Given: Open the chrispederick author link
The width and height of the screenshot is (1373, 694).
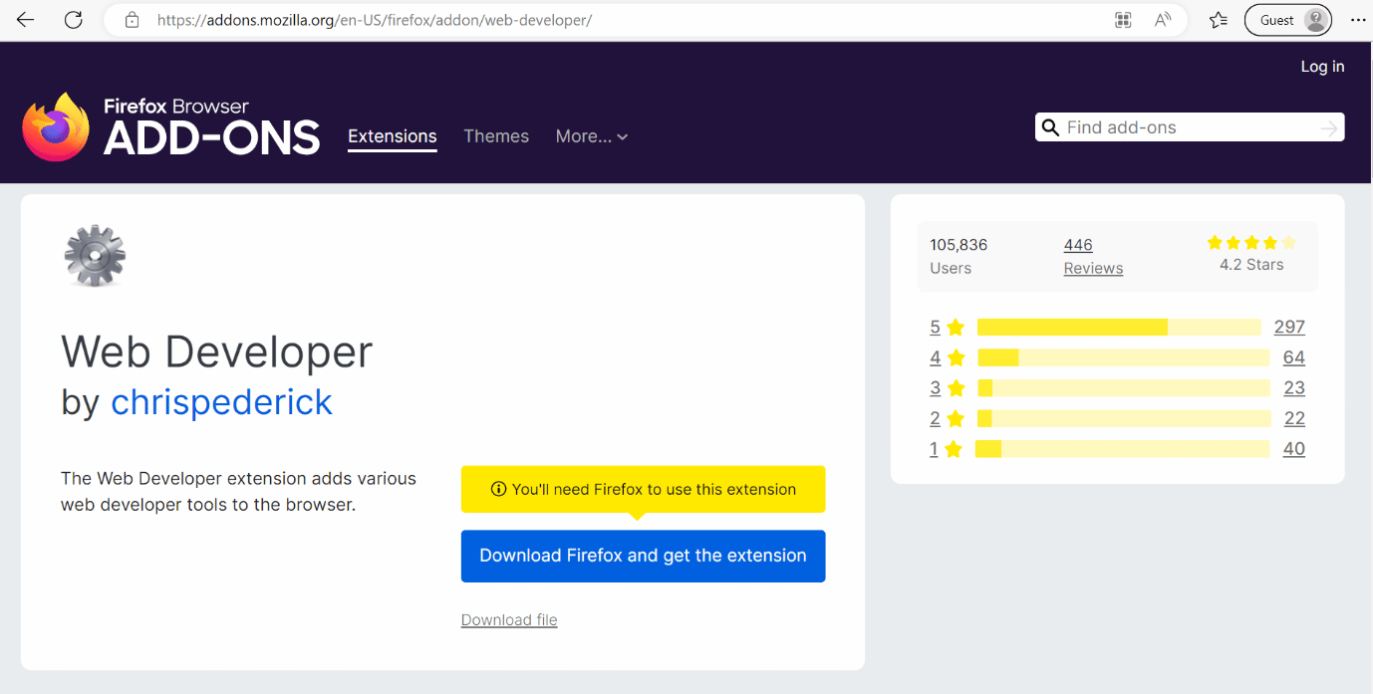Looking at the screenshot, I should (x=221, y=401).
